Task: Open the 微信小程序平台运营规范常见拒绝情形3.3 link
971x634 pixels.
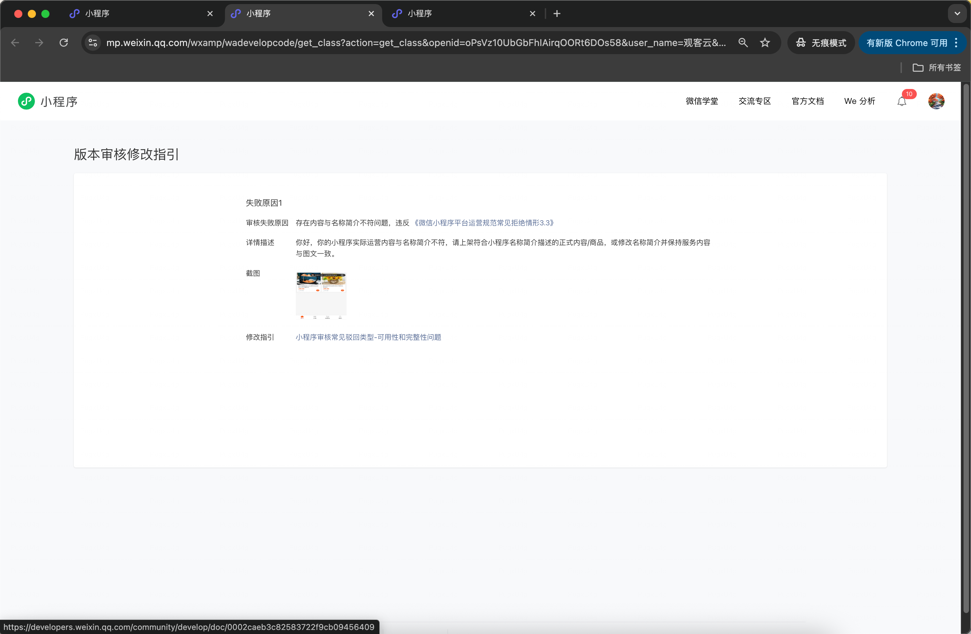Action: point(484,223)
